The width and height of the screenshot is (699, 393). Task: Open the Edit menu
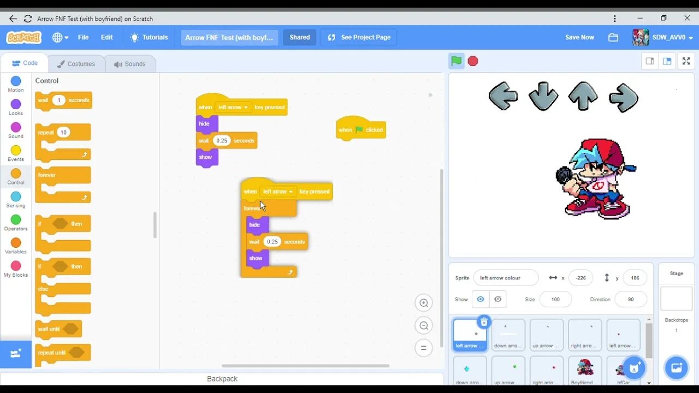107,37
